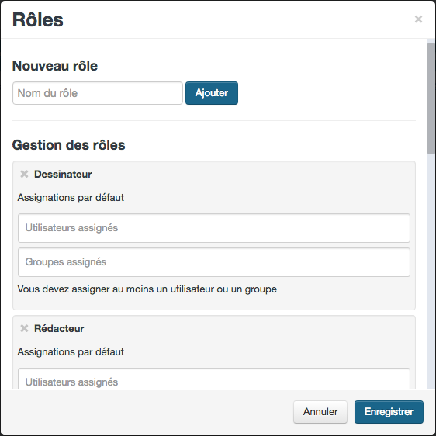Click the scrollbar track below the thumb

[x=431, y=271]
